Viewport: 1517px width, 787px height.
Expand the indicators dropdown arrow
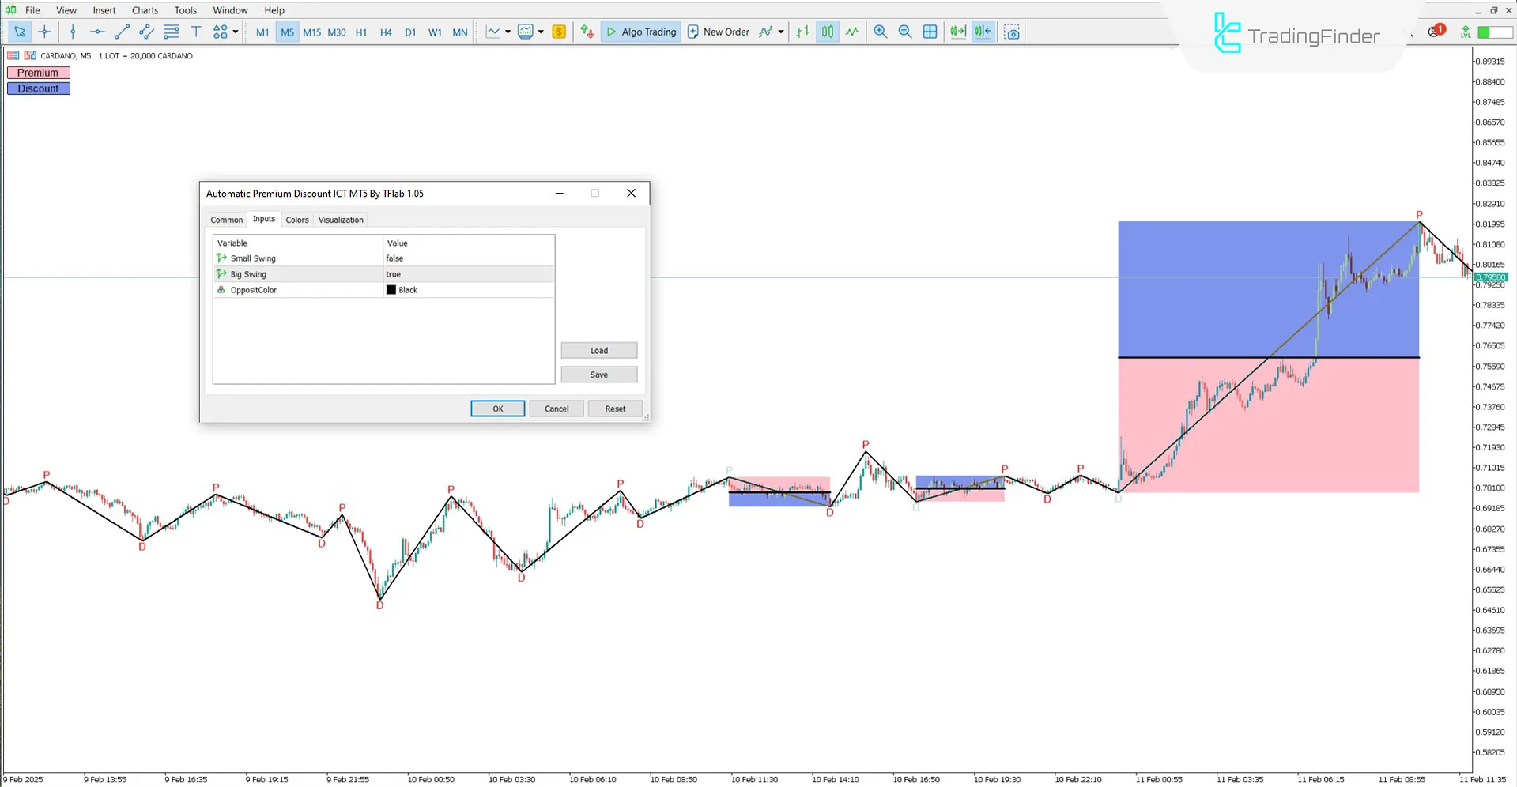coord(780,32)
